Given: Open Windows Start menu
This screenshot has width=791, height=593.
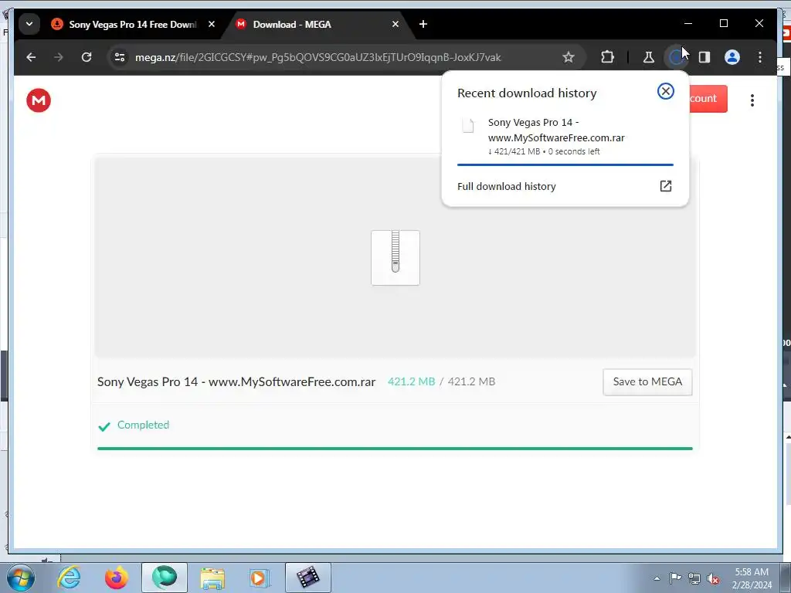Looking at the screenshot, I should tap(19, 578).
